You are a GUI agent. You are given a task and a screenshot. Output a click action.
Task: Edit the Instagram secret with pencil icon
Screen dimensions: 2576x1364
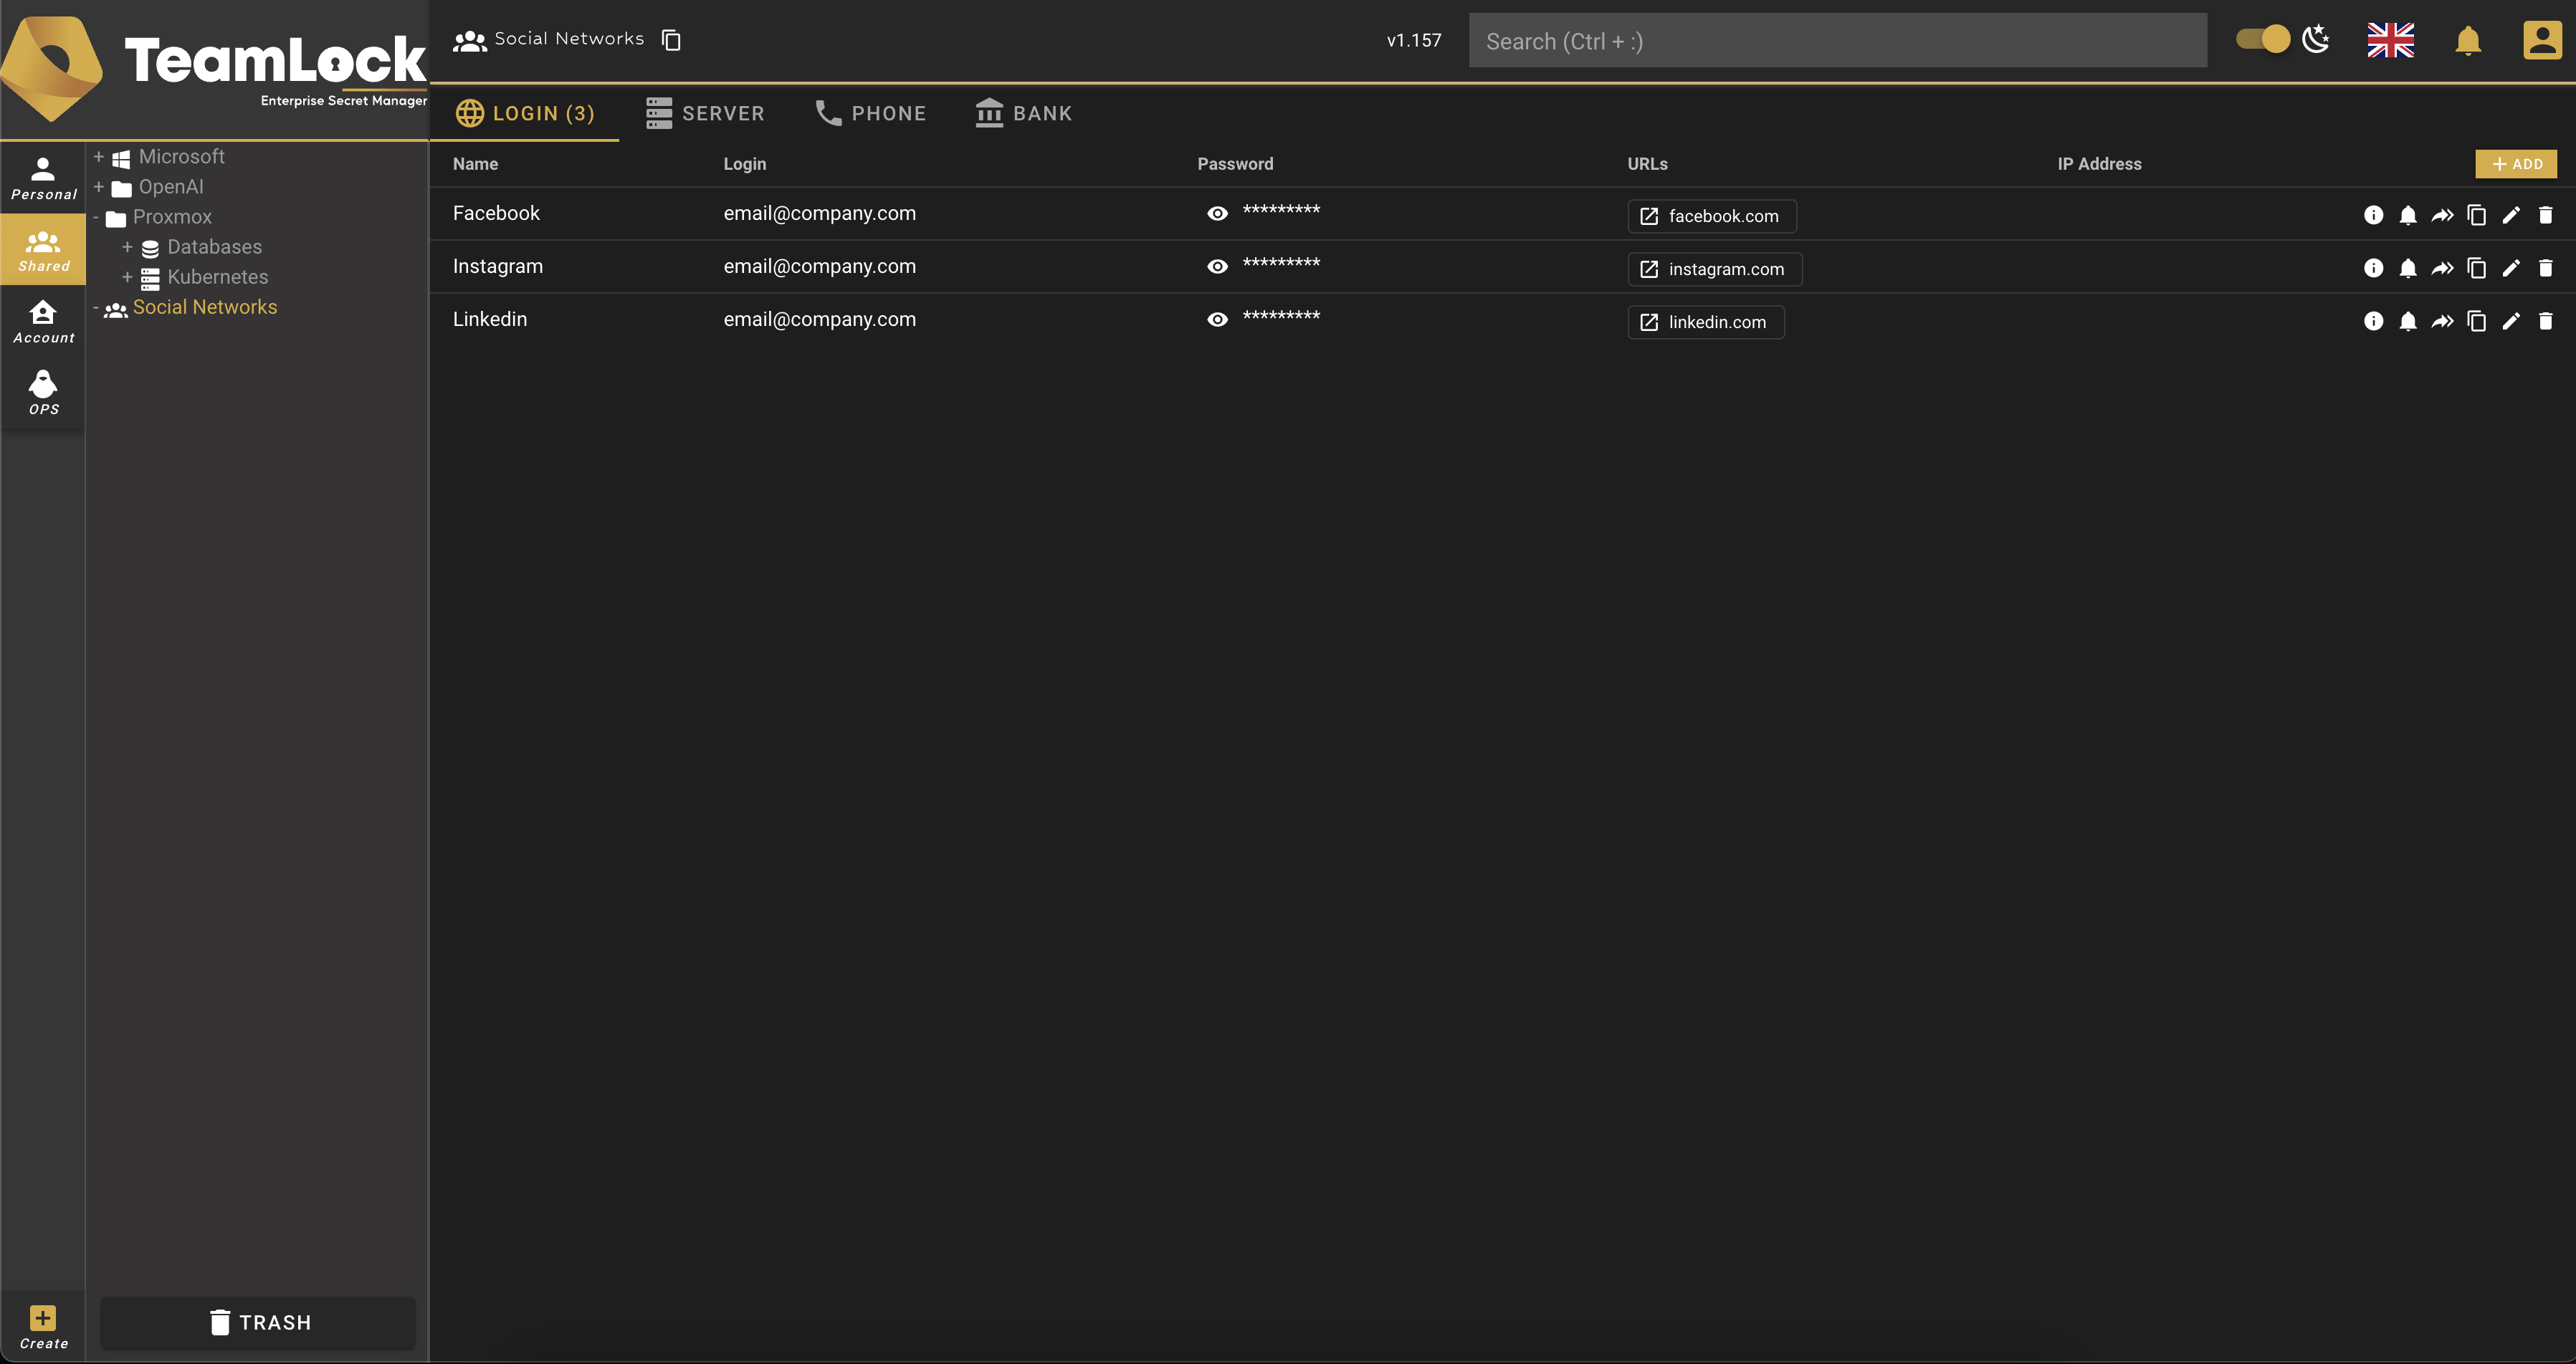2511,268
